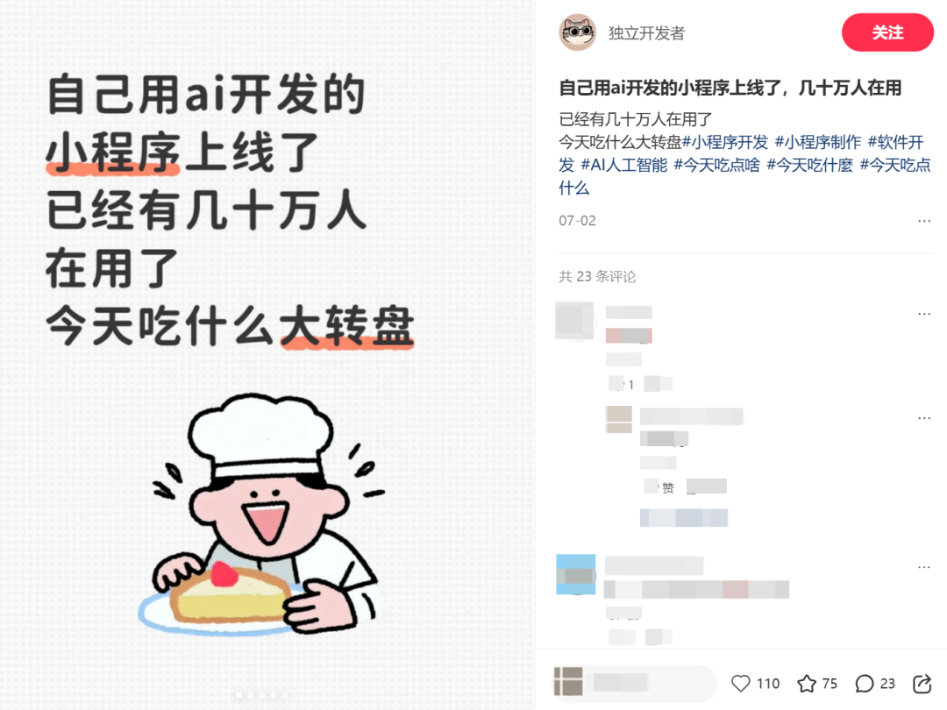
Task: Open the #小程序制作 hashtag
Action: click(818, 143)
